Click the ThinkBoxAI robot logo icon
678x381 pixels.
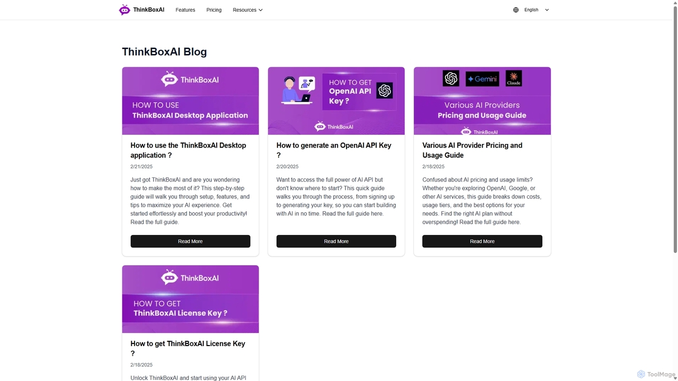(124, 10)
